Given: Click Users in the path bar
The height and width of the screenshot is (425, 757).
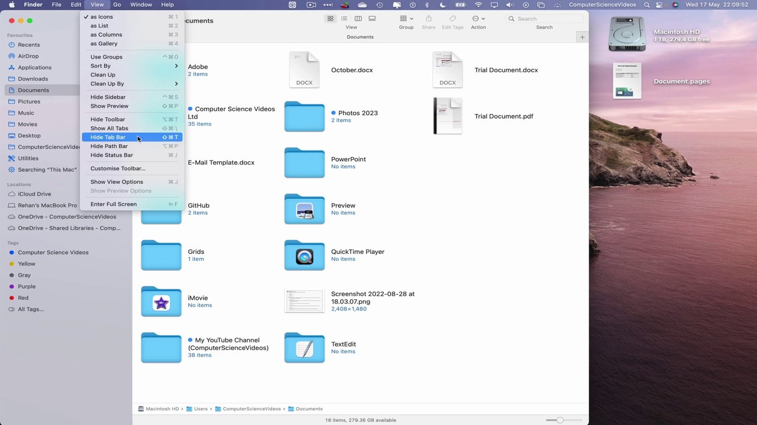Looking at the screenshot, I should pos(197,409).
